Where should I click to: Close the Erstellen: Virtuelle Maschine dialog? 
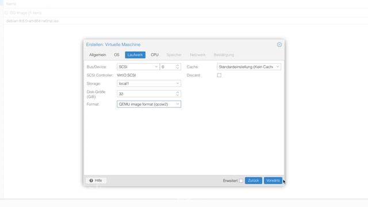tap(279, 45)
